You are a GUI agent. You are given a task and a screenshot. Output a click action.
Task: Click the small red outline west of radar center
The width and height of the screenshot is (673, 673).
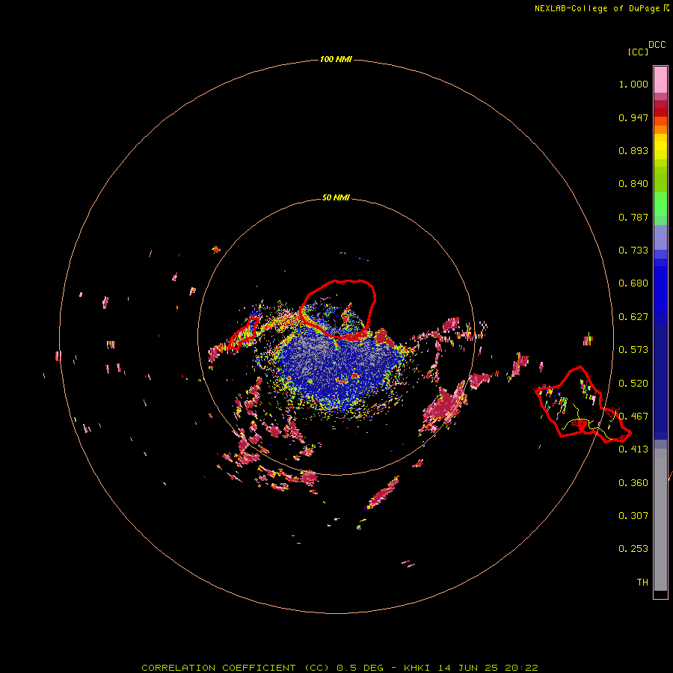244,333
